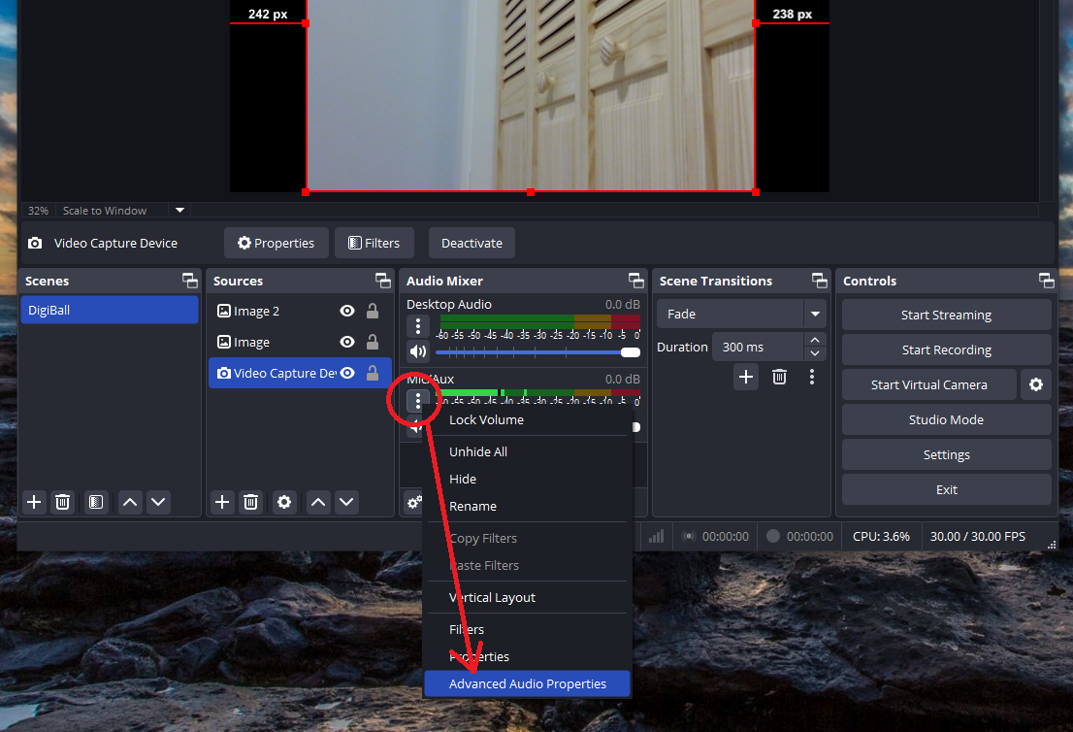Viewport: 1073px width, 732px height.
Task: Add a scene transition with plus icon
Action: pyautogui.click(x=745, y=377)
